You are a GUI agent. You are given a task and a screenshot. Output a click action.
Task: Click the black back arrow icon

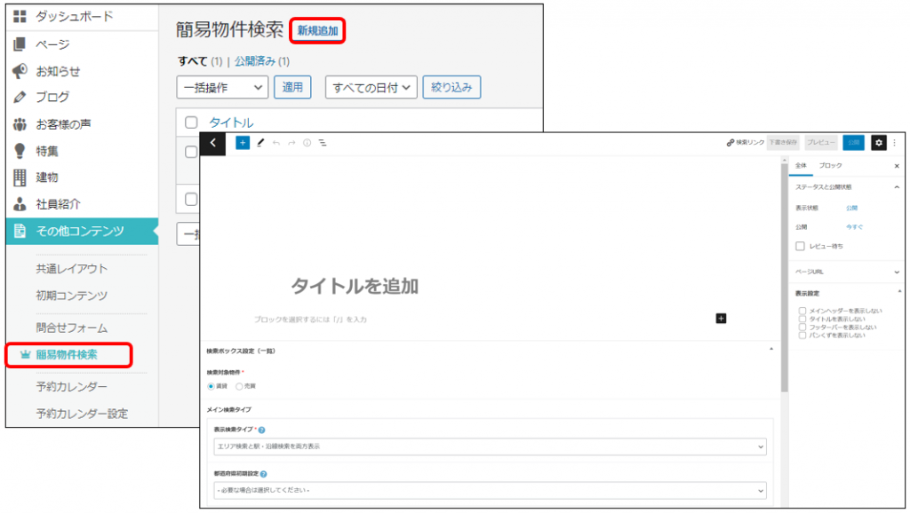coord(212,142)
